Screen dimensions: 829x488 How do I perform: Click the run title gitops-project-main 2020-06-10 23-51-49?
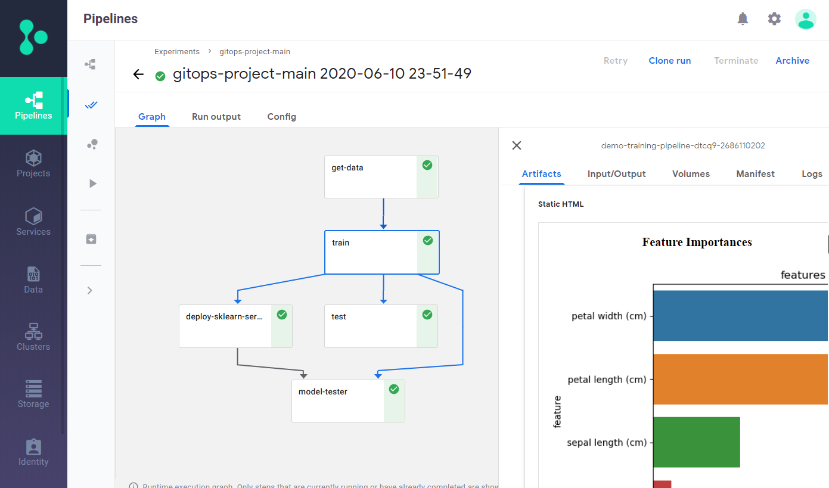pyautogui.click(x=322, y=74)
